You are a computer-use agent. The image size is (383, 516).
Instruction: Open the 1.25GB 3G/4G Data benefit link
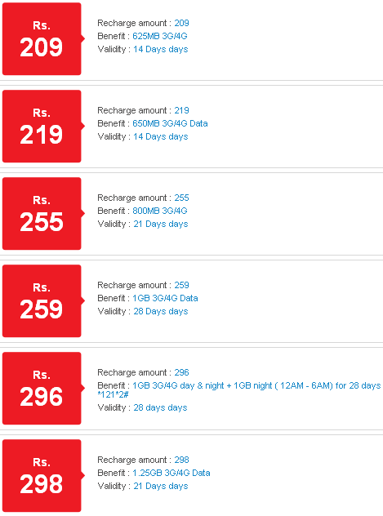click(171, 473)
